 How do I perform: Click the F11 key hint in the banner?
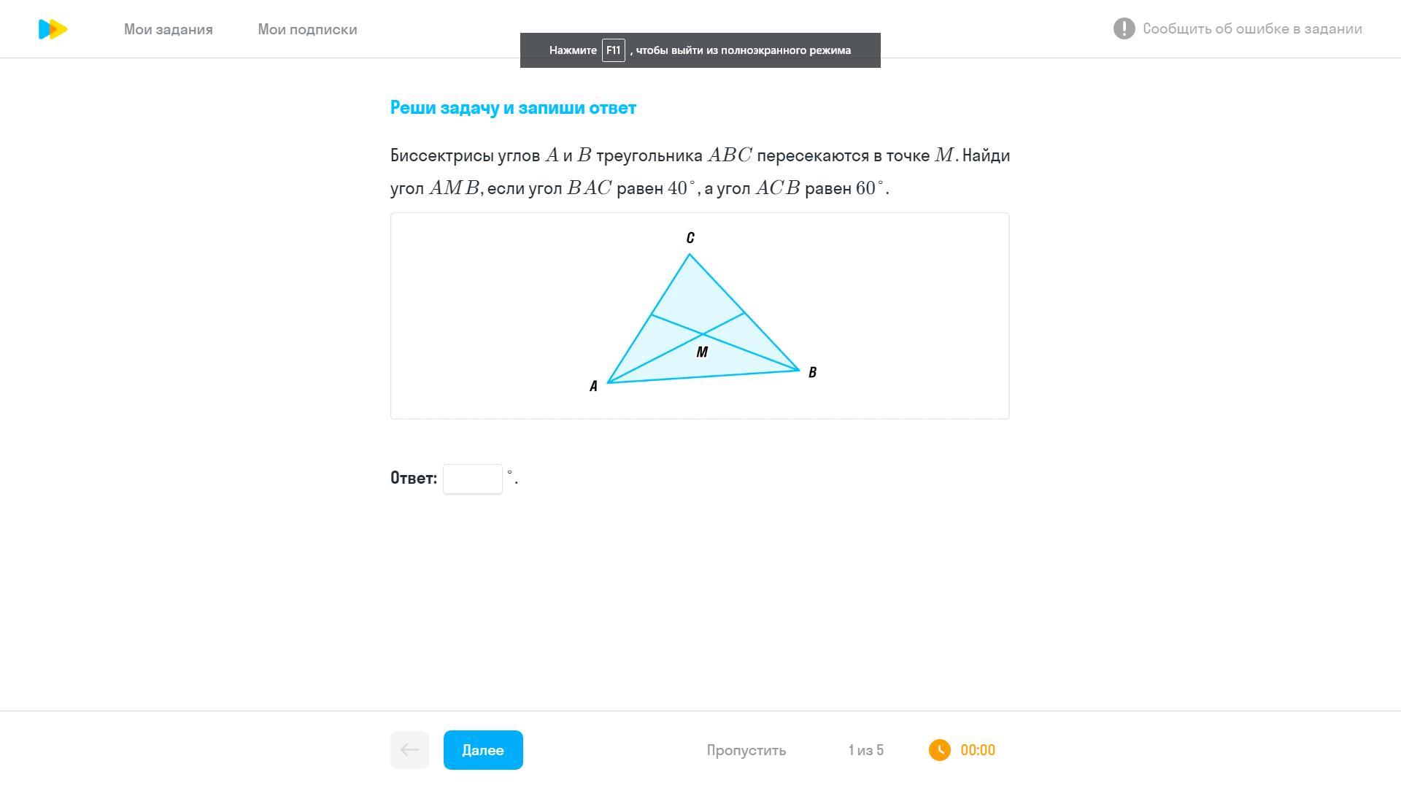tap(613, 50)
